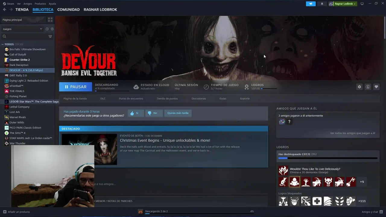Collapse the TODOS games list
386x217 pixels.
point(2,44)
